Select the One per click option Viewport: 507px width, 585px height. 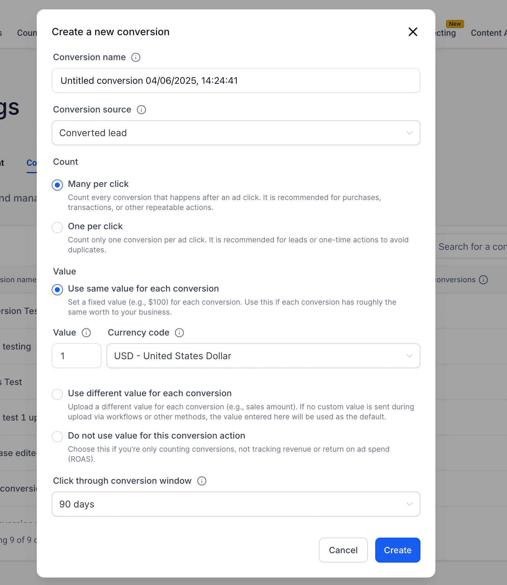tap(57, 227)
